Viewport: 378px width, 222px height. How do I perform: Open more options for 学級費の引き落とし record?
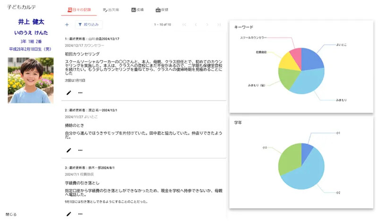point(80,214)
